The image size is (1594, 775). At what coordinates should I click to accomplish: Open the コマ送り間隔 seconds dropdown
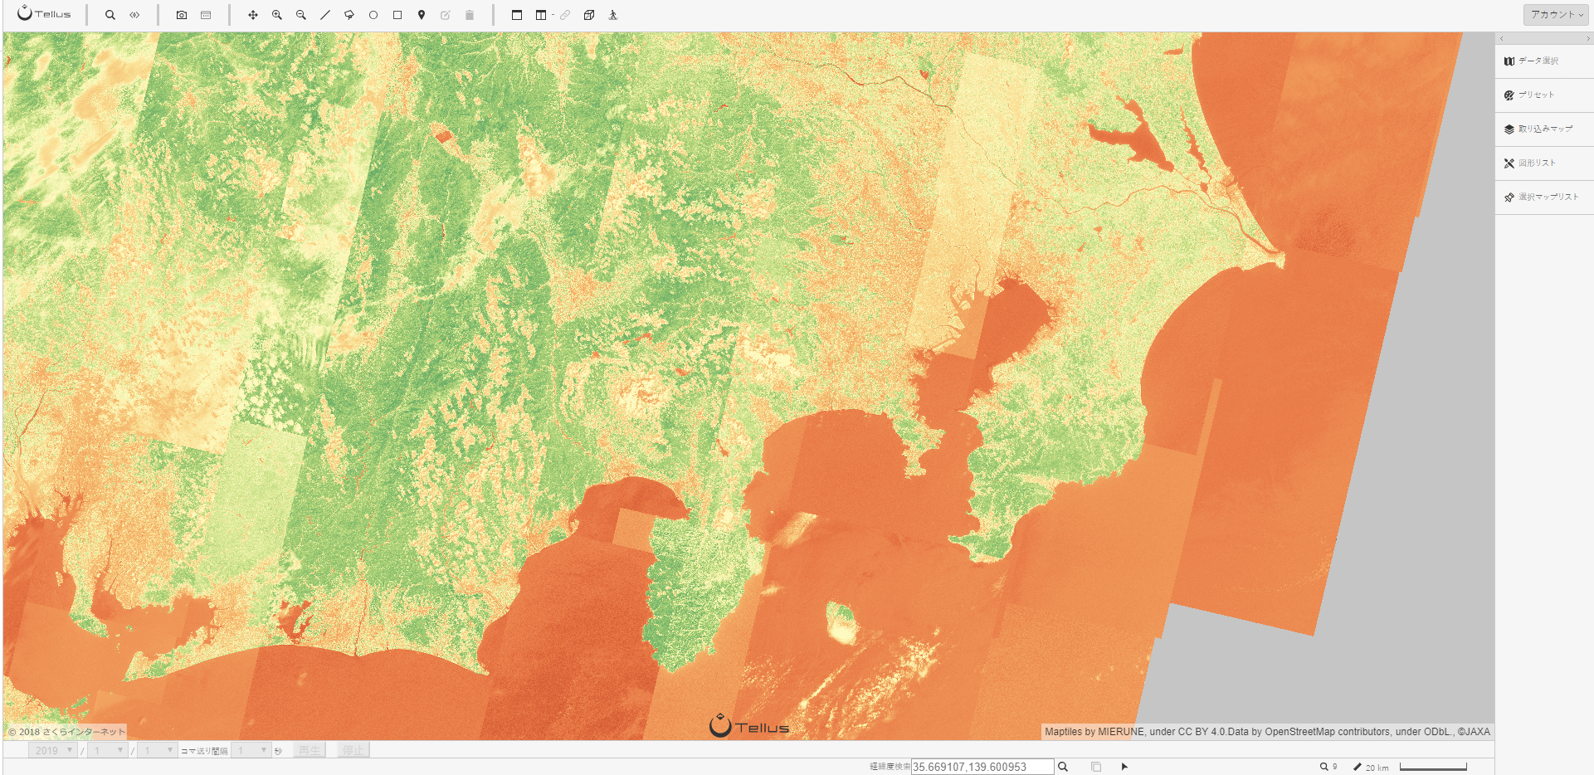coord(251,750)
